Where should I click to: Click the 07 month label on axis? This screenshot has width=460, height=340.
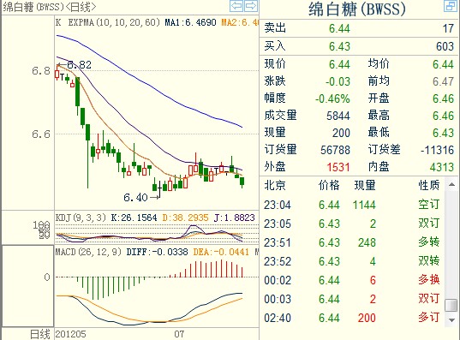pyautogui.click(x=179, y=334)
